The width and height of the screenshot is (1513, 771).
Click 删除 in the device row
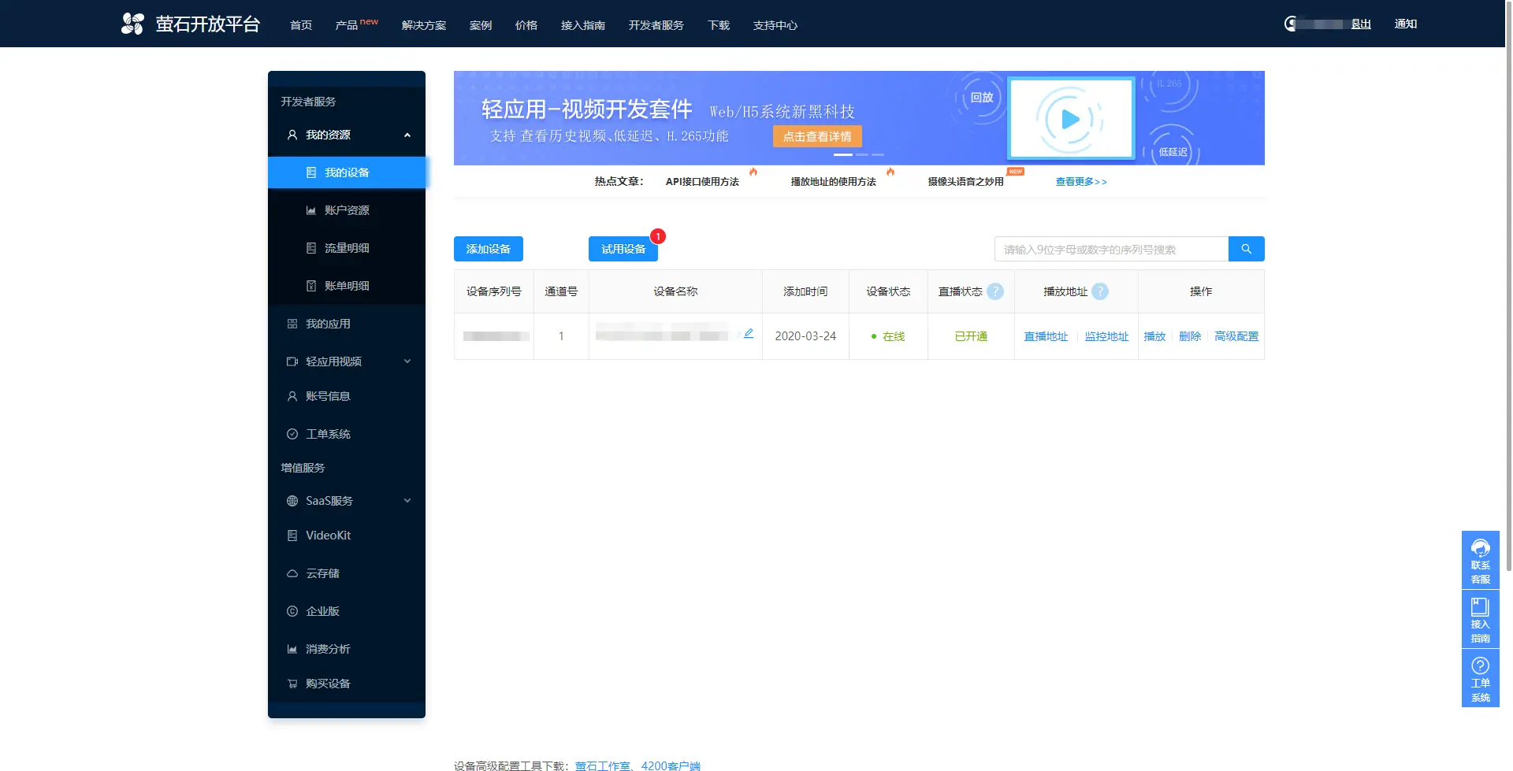pyautogui.click(x=1190, y=336)
